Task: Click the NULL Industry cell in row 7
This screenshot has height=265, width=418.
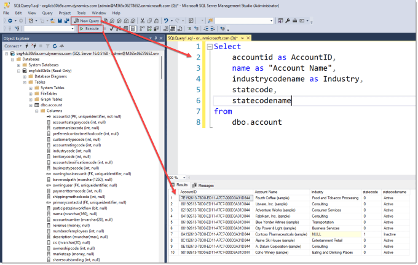Action: click(x=336, y=234)
